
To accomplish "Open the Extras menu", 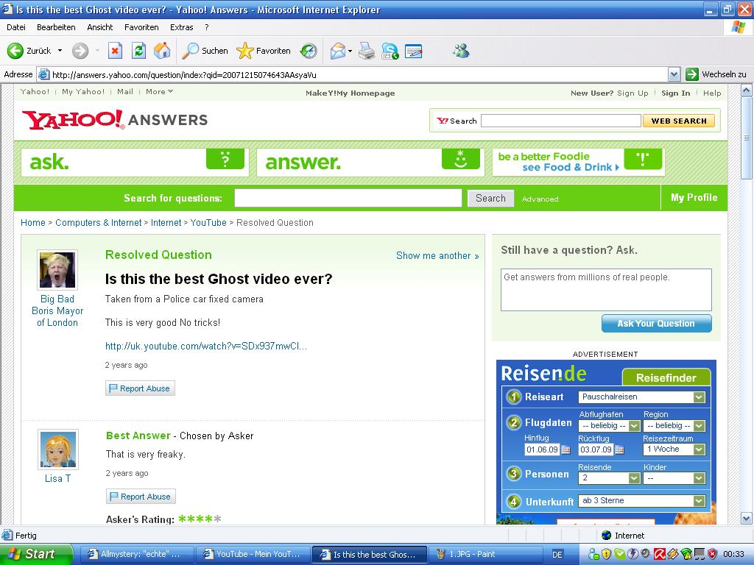I will pos(182,27).
